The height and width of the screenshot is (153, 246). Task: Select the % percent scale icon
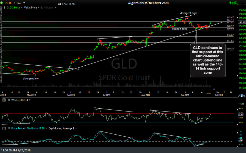pos(244,96)
